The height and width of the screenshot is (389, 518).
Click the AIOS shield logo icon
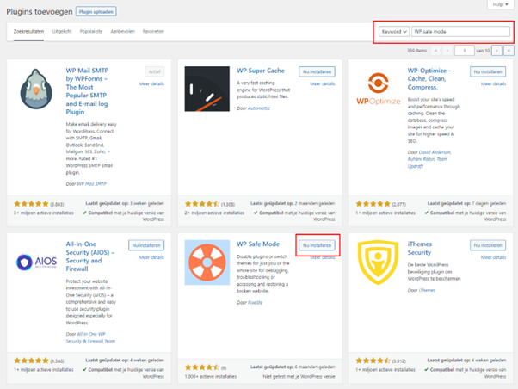click(x=36, y=262)
